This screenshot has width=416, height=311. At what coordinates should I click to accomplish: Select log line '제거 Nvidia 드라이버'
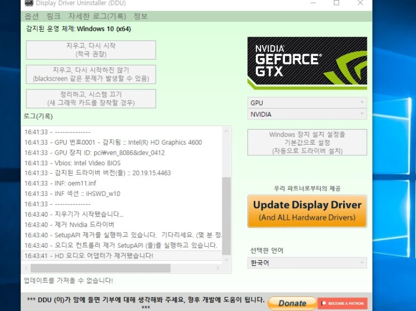tap(121, 224)
